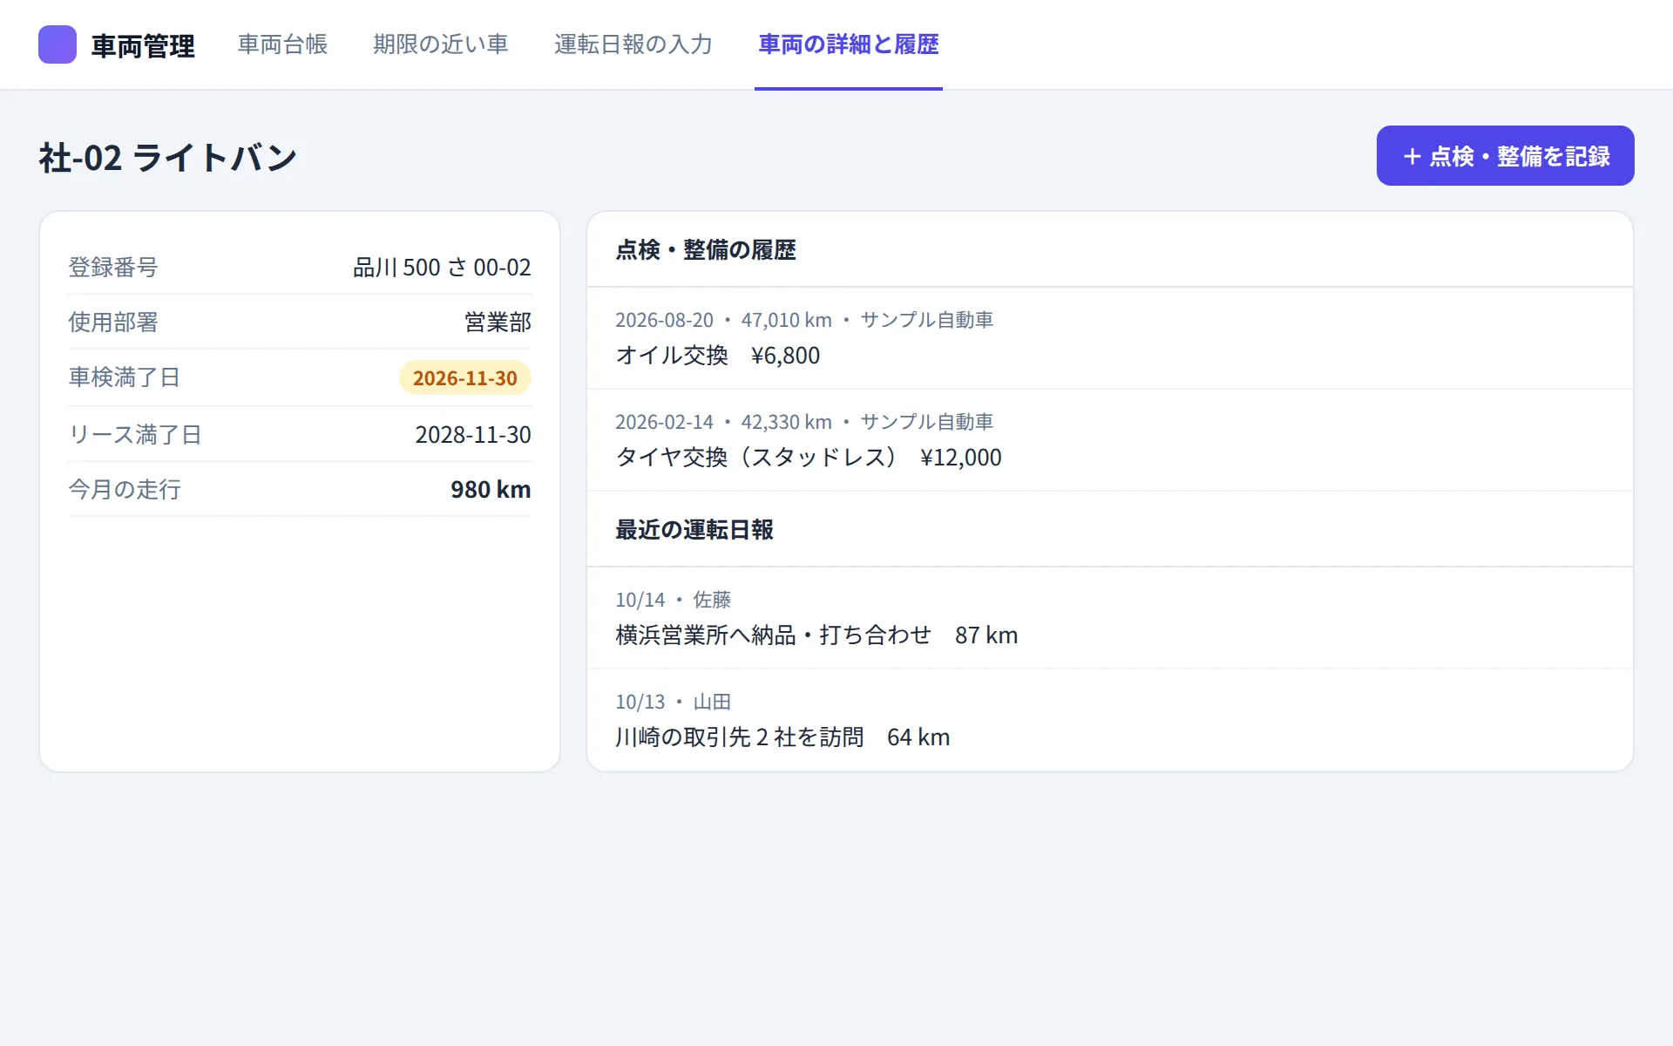The height and width of the screenshot is (1046, 1673).
Task: Click the 登録番号 label
Action: [113, 268]
